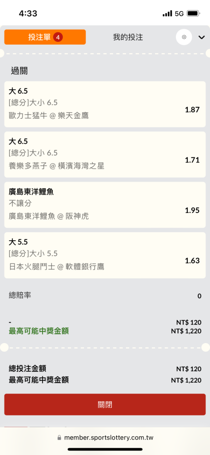Tap the 廣島東洋鯉魚 不讓分 selection card
210x455 pixels.
105,205
